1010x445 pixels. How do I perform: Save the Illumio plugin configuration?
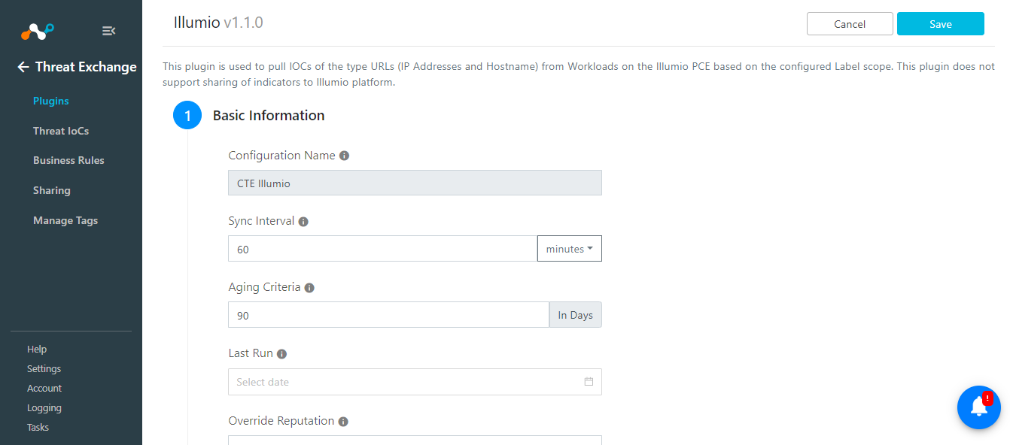[x=941, y=24]
